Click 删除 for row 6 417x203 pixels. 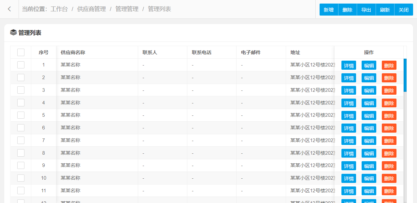coord(389,128)
